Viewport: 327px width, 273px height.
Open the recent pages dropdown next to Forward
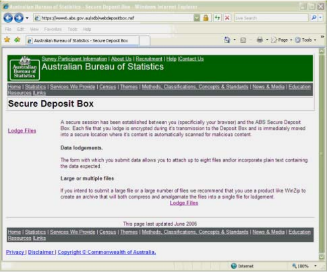point(27,18)
